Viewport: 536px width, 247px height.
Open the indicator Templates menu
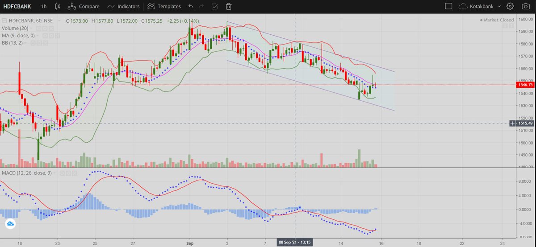(164, 7)
